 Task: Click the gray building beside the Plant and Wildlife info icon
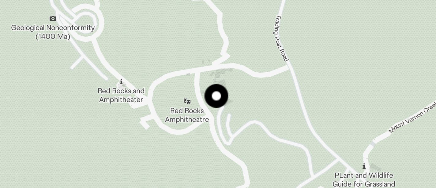(x=375, y=168)
